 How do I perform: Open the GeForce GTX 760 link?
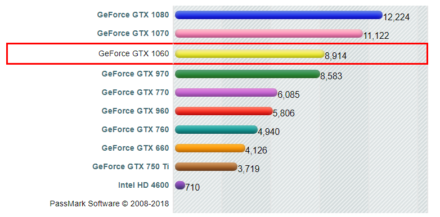135,129
